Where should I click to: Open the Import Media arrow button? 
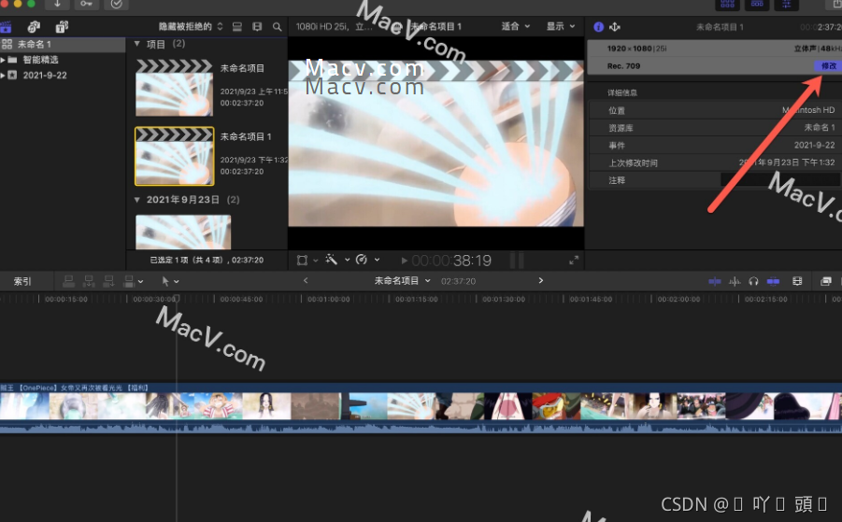57,5
